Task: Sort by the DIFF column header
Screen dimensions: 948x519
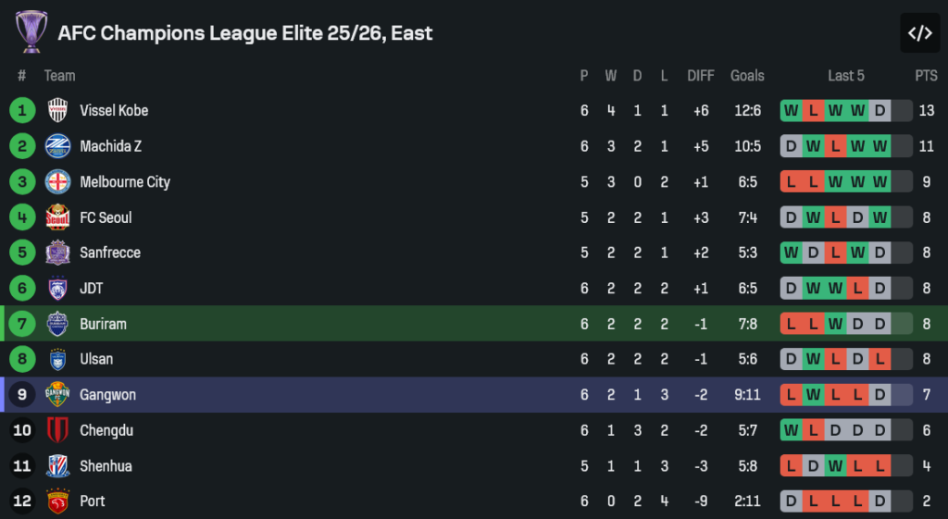Action: 701,76
